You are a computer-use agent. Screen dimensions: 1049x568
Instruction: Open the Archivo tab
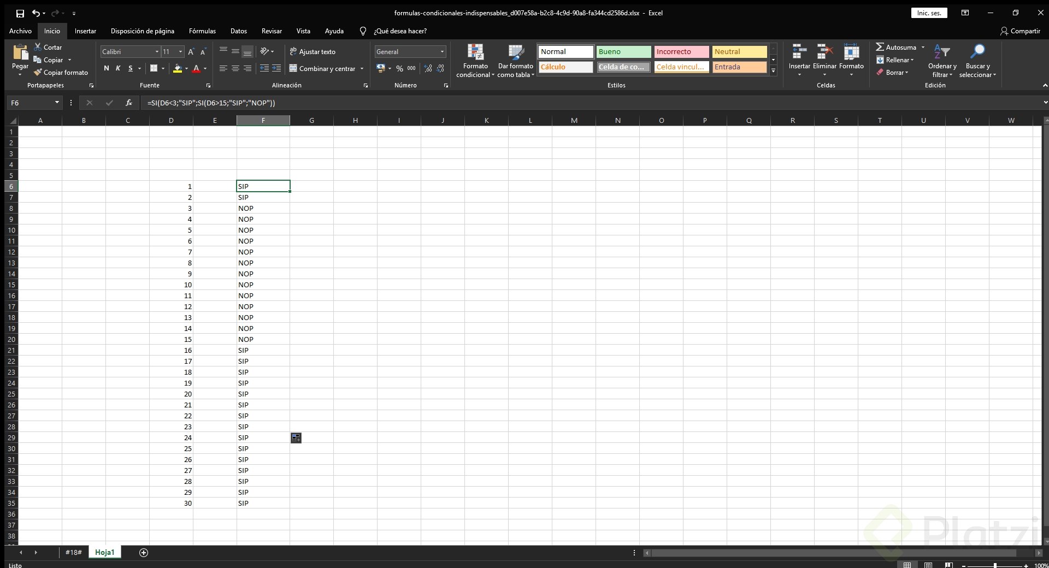[20, 31]
